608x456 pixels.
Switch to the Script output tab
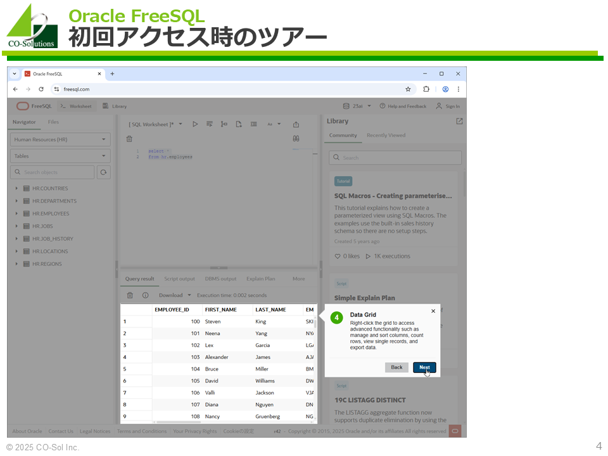point(179,279)
